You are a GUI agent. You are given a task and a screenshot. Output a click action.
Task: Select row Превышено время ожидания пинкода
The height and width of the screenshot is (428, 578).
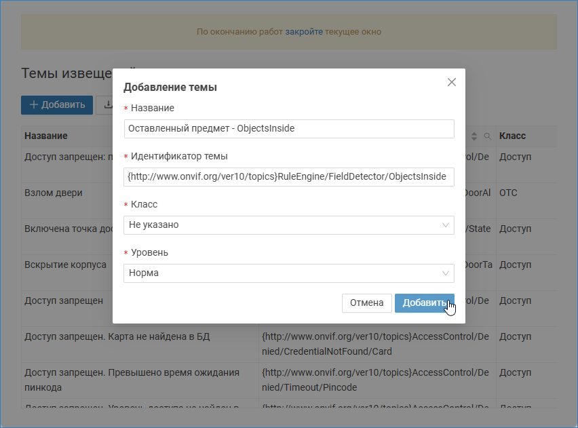coord(132,379)
